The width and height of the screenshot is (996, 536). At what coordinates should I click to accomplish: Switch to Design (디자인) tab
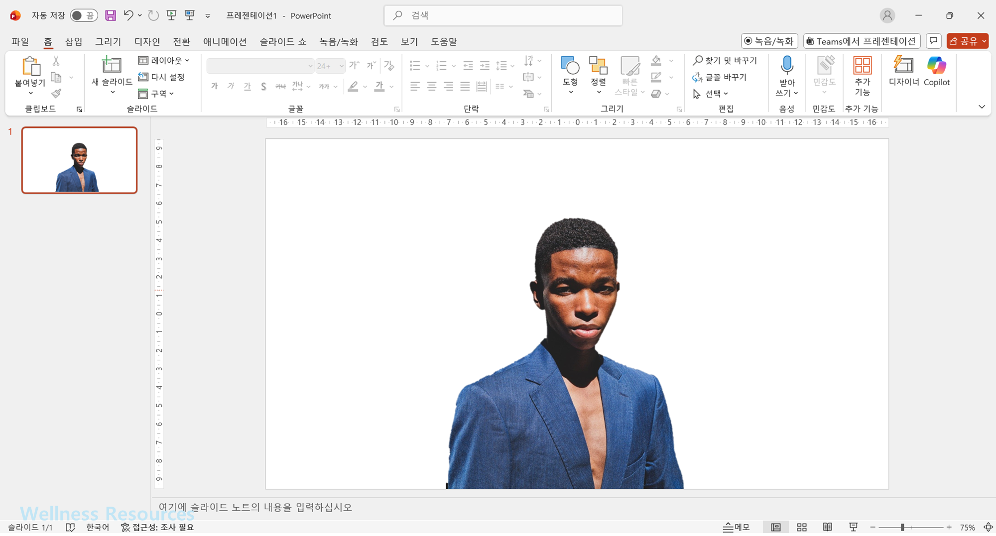(147, 42)
